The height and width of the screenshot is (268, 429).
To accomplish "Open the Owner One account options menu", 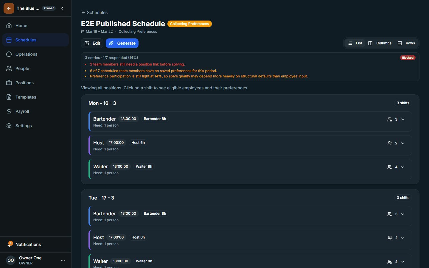I will (x=63, y=260).
